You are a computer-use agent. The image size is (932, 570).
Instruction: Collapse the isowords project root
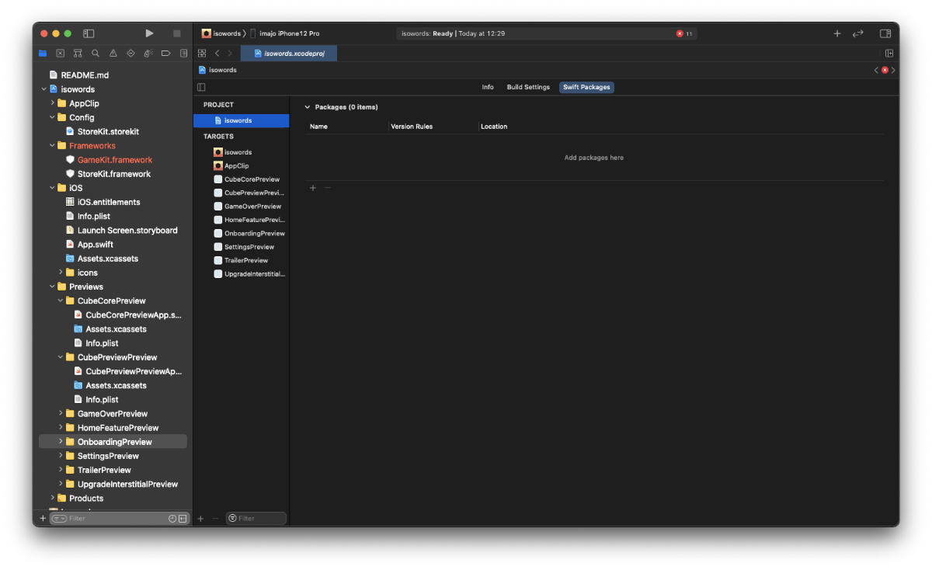(x=44, y=89)
